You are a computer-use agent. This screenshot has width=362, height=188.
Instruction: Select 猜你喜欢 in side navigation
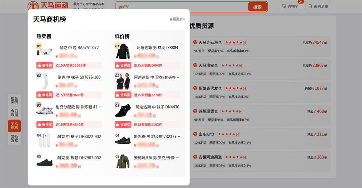click(14, 139)
